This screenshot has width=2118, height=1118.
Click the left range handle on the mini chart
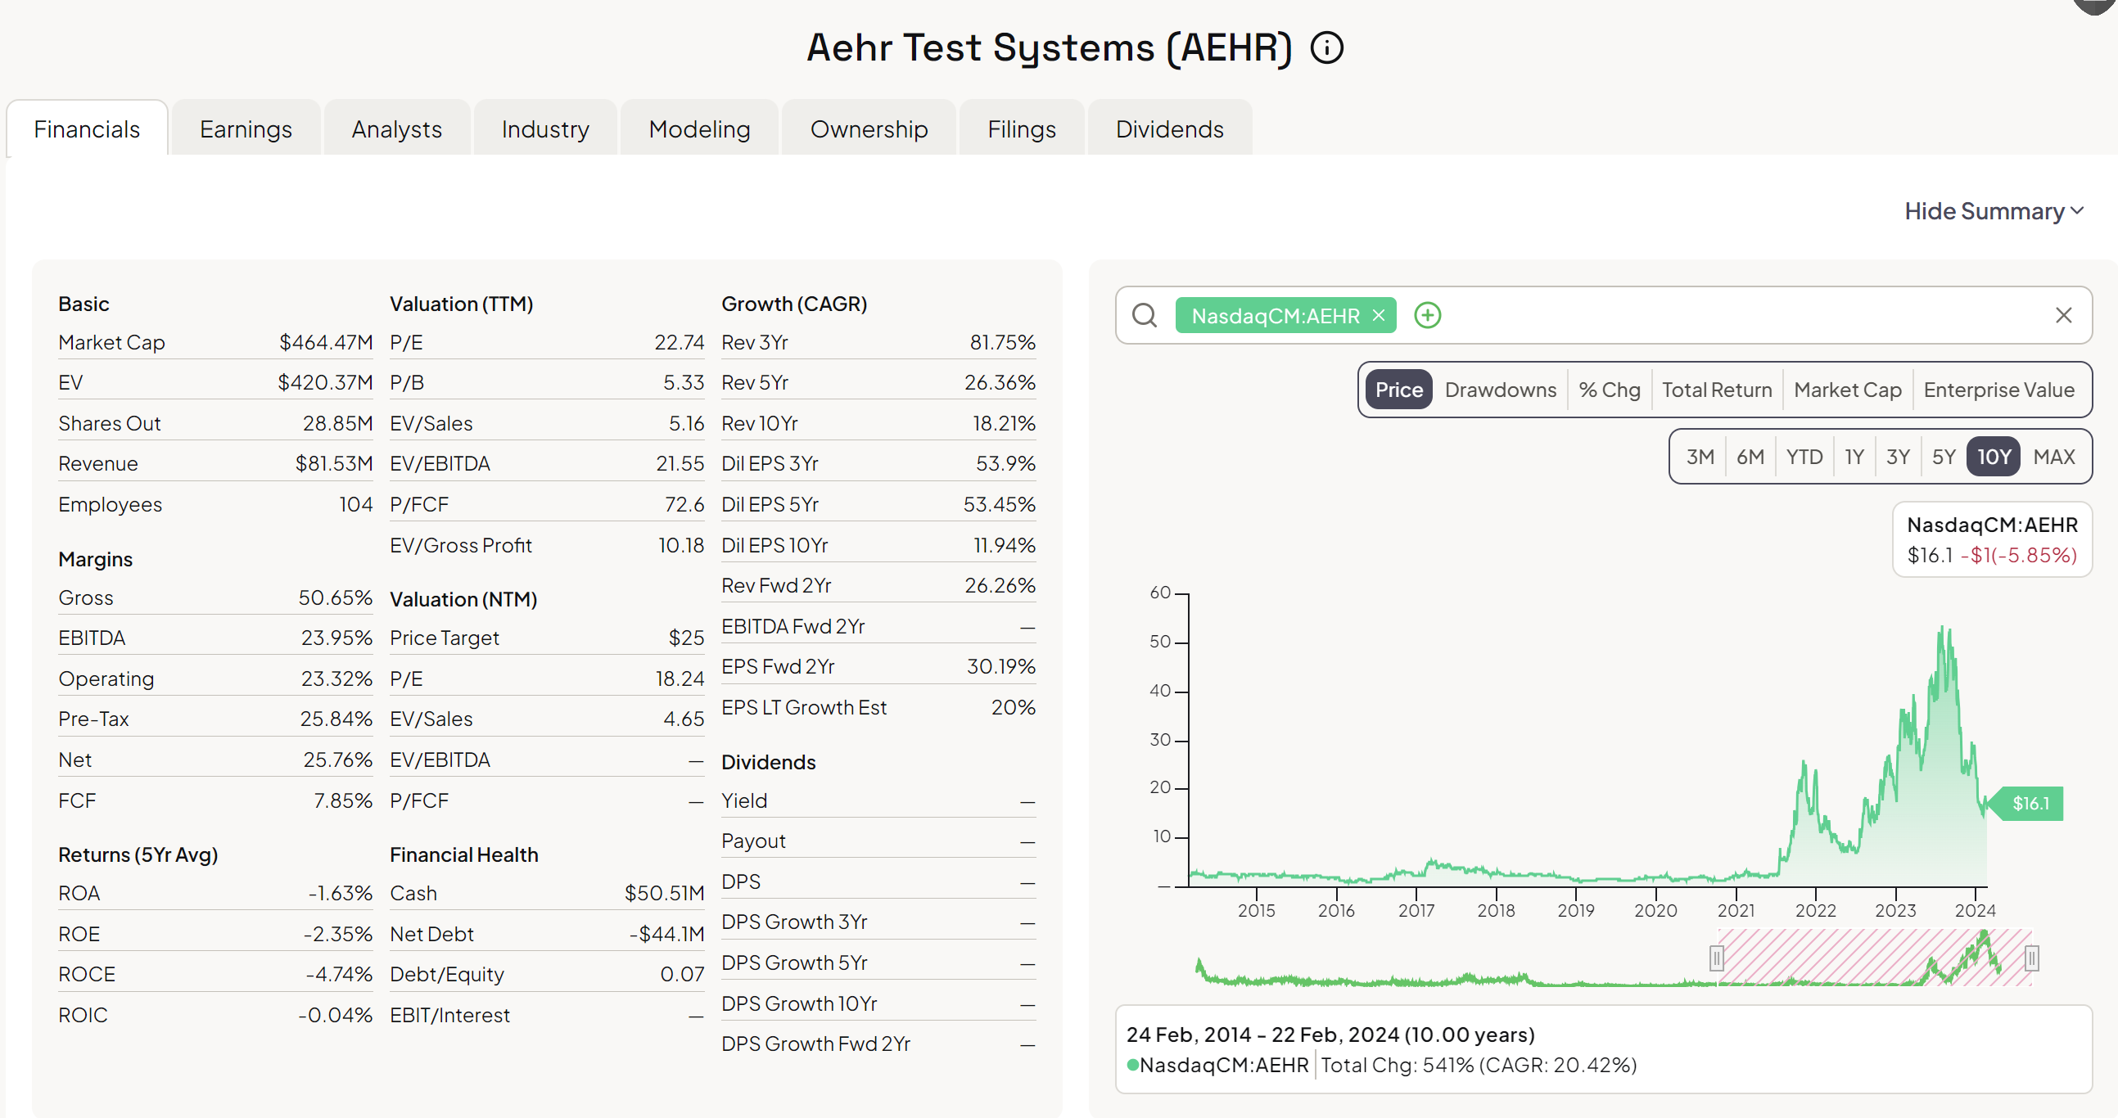click(1716, 958)
